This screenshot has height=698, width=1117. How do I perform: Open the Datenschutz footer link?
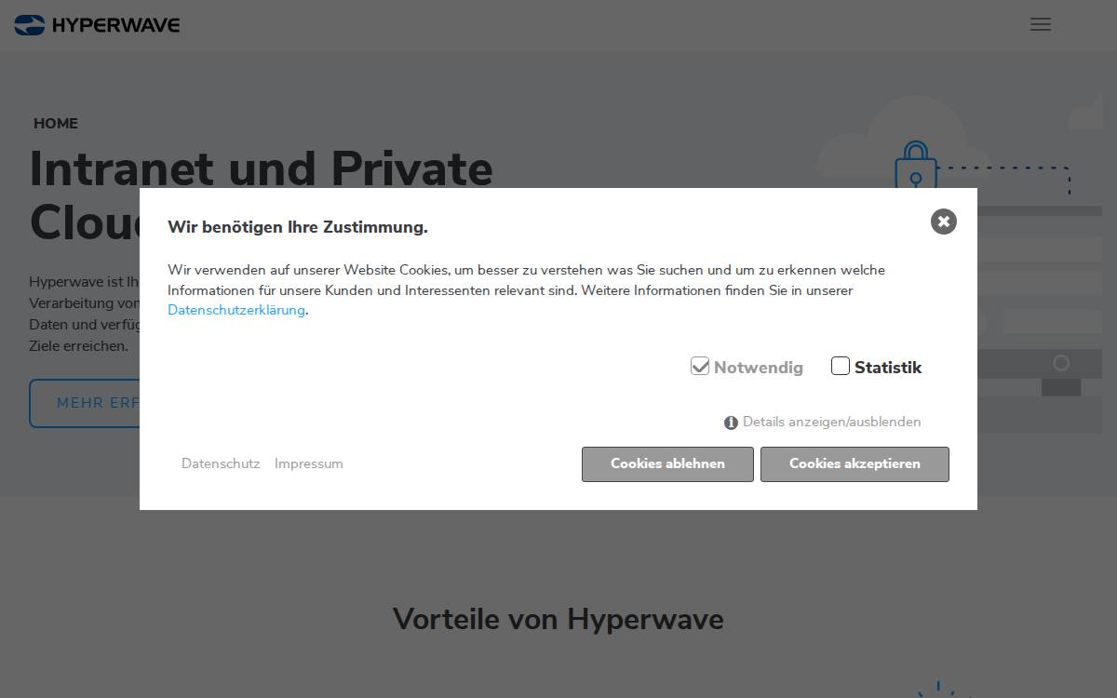(221, 463)
